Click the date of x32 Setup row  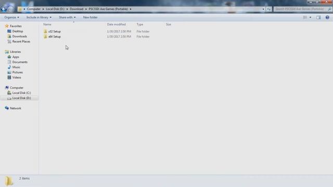click(119, 31)
